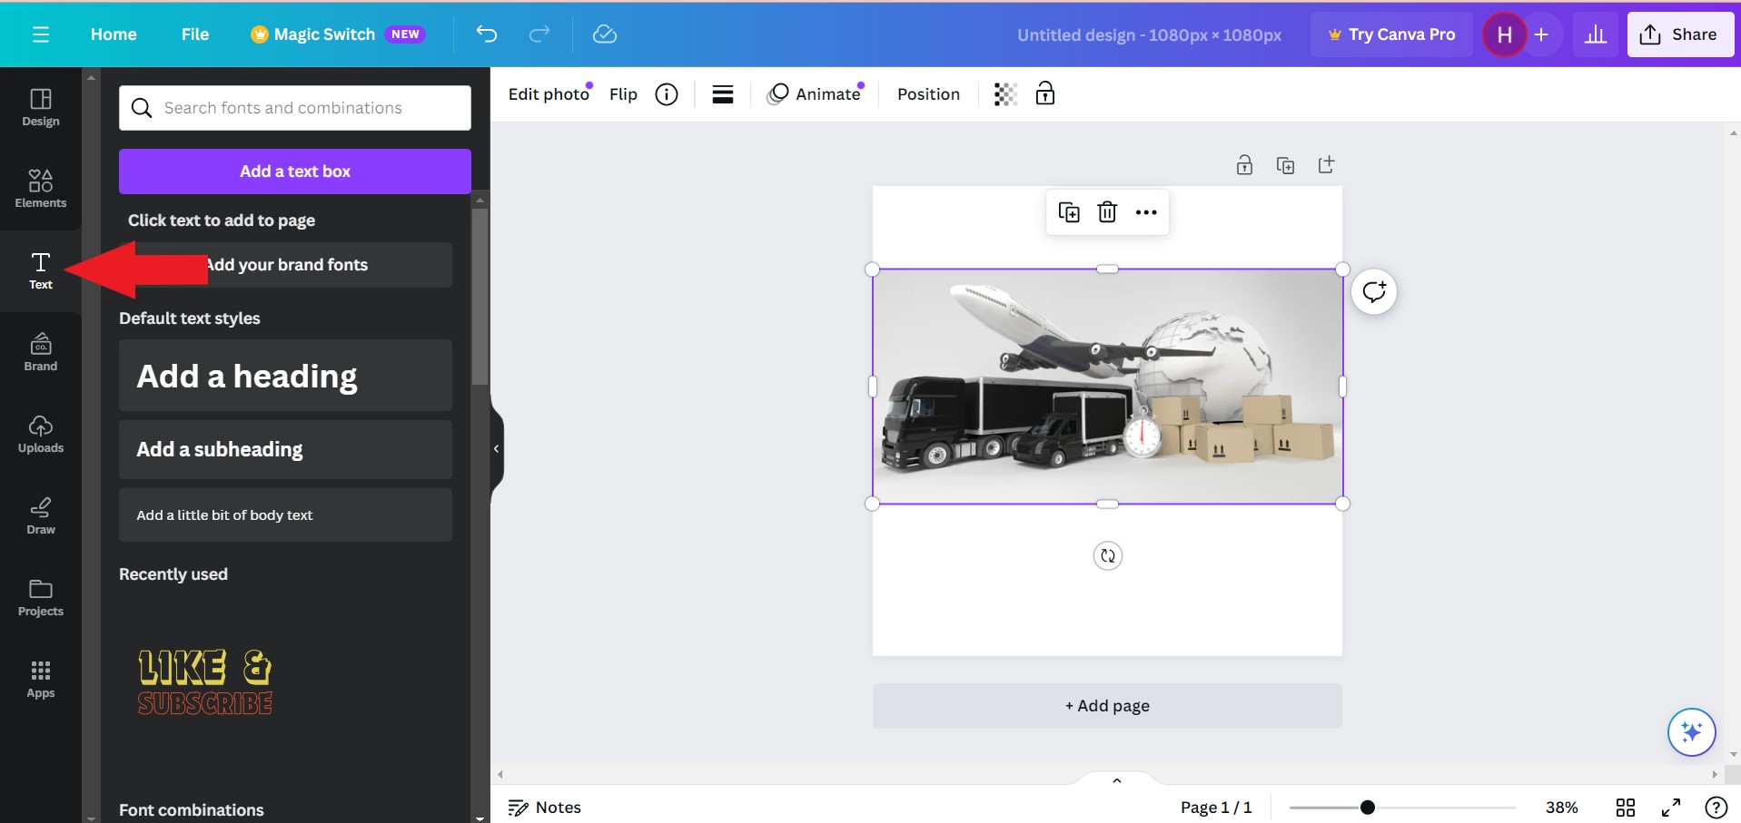Open the Apps panel
The height and width of the screenshot is (823, 1741).
[x=40, y=678]
